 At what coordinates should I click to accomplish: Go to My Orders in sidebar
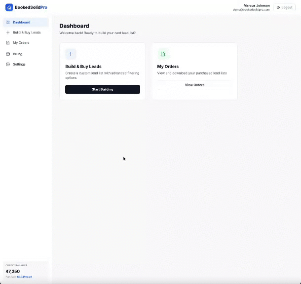point(26,43)
